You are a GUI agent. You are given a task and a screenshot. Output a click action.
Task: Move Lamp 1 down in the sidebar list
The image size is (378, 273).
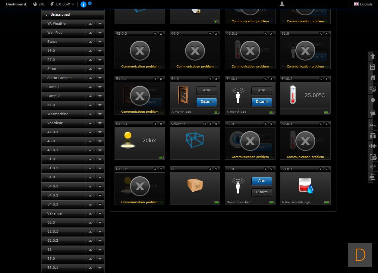(100, 87)
